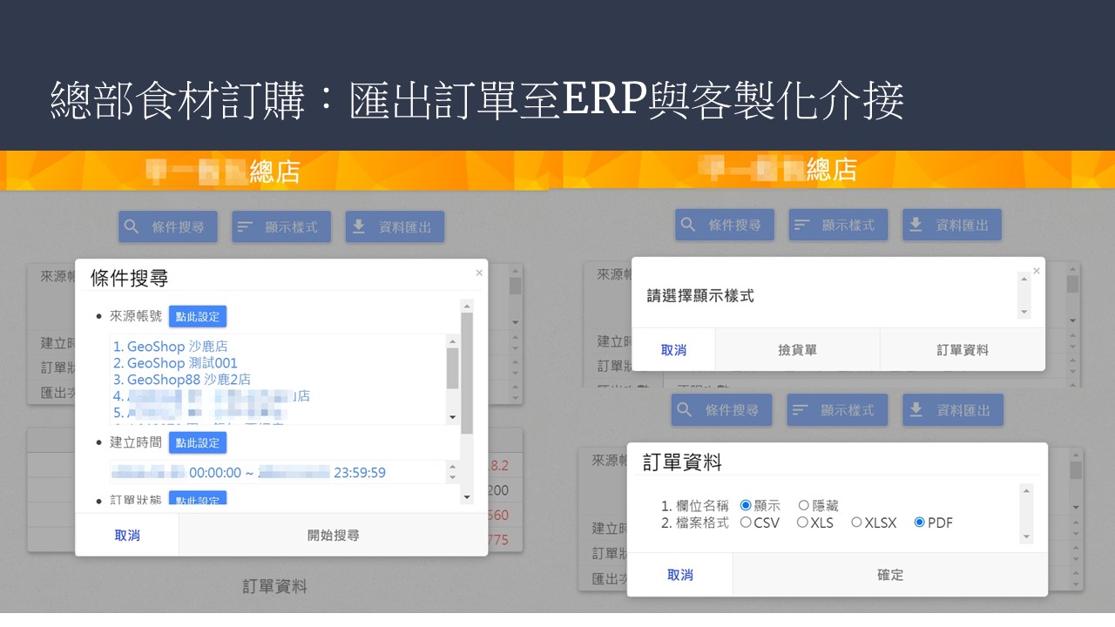1115x627 pixels.
Task: Choose CSV as the 檔案格式
Action: 746,522
